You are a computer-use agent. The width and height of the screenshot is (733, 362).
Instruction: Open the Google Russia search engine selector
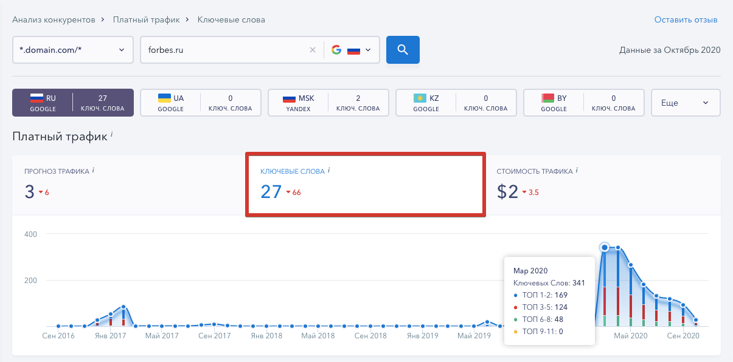click(352, 50)
